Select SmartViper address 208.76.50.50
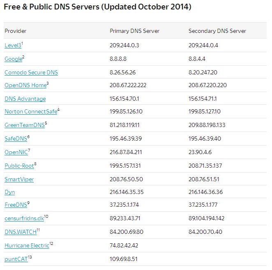The image size is (272, 270). click(126, 179)
